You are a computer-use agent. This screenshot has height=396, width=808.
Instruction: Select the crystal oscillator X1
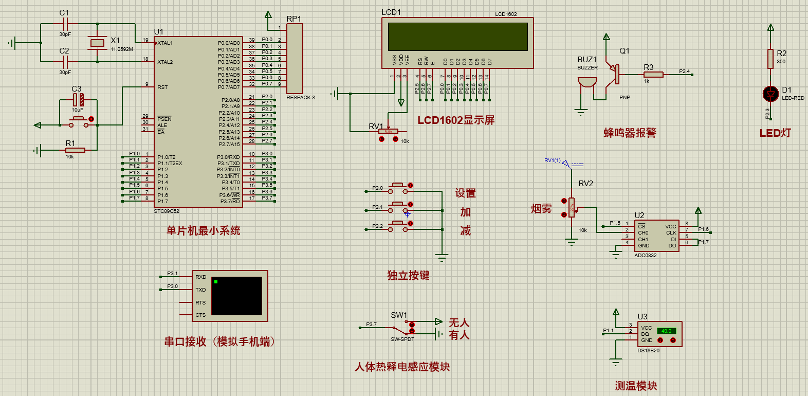click(97, 43)
